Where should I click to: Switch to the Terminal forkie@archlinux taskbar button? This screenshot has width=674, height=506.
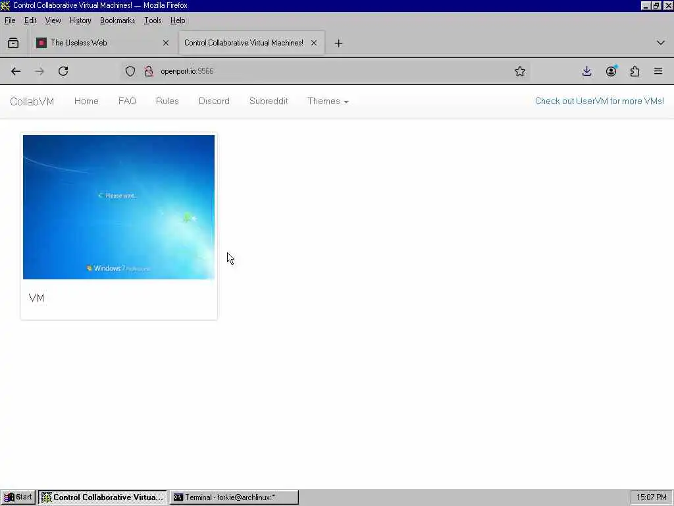pyautogui.click(x=234, y=497)
